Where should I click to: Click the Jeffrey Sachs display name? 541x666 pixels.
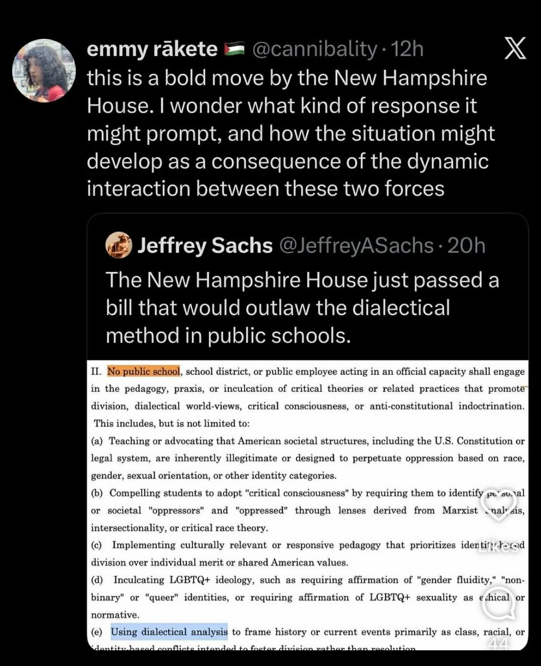(205, 245)
